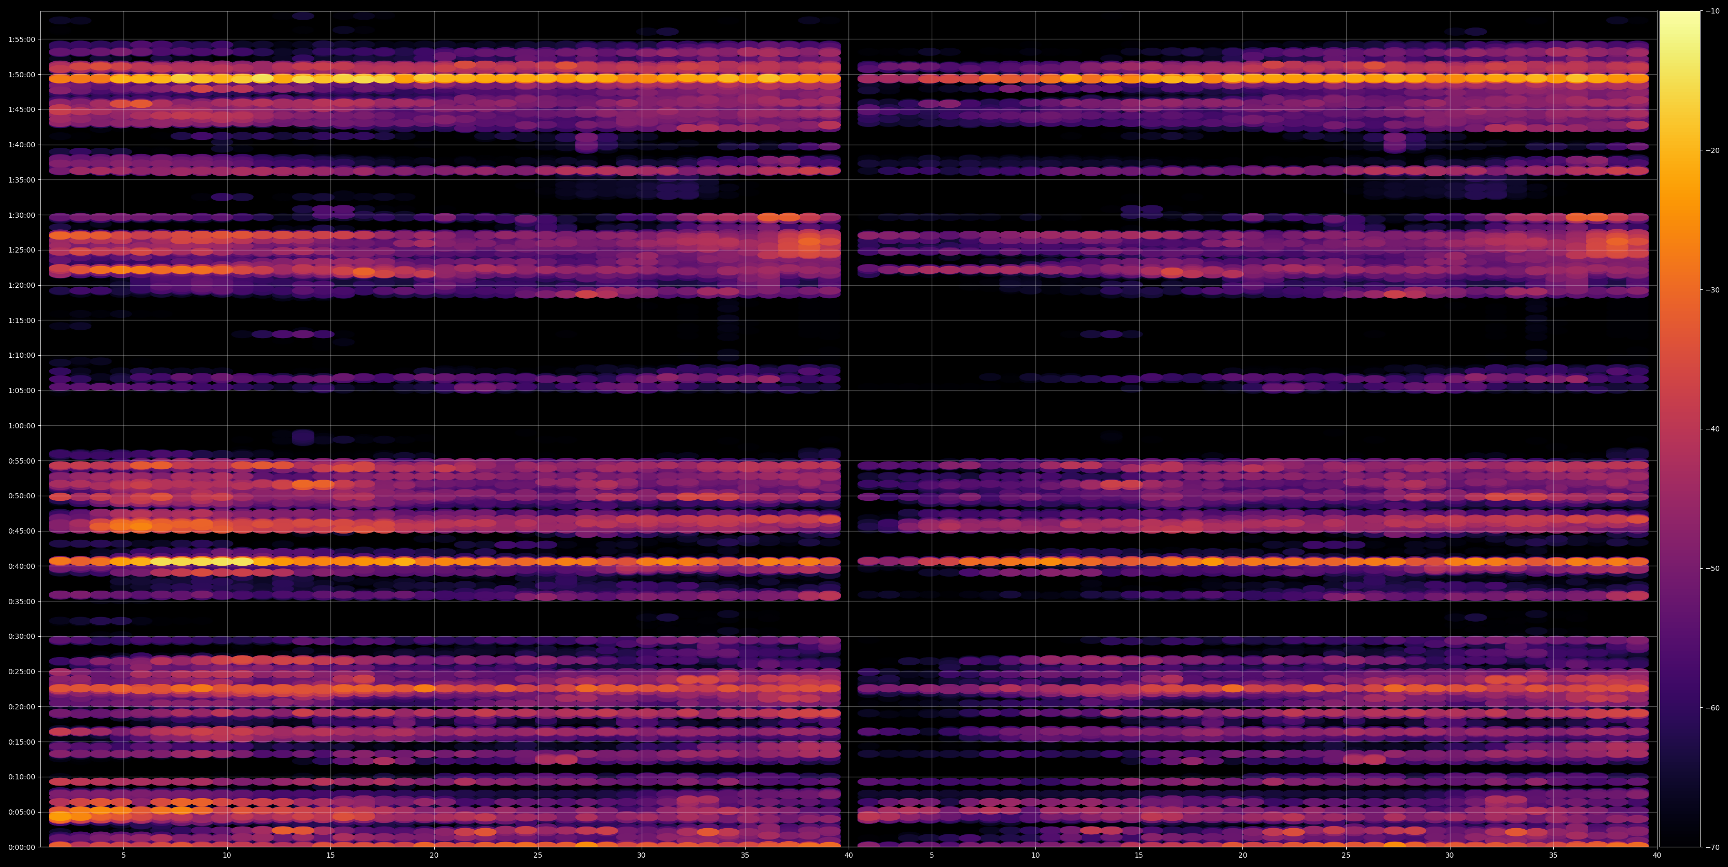Pick the −40 colorbar tick label
The height and width of the screenshot is (867, 1728).
point(1712,429)
